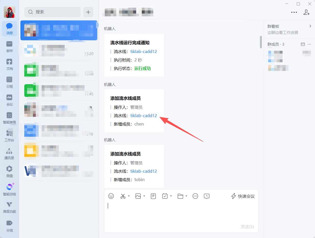Image resolution: width=315 pixels, height=238 pixels.
Task: Open the 邮件 mail section
Action: [x=9, y=47]
